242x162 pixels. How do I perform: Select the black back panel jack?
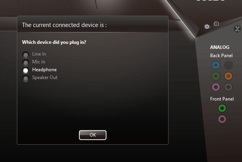(228, 65)
